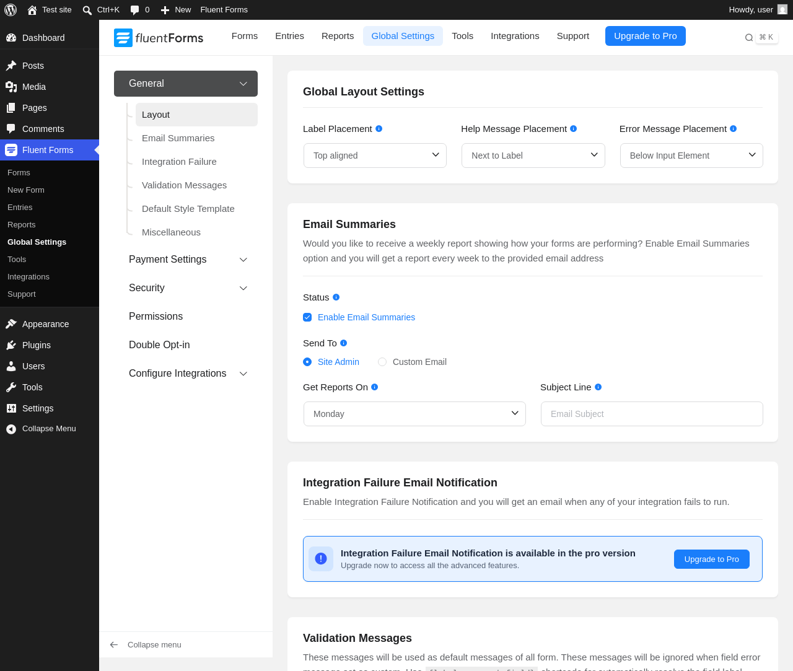Open the Permissions settings section
Viewport: 793px width, 671px height.
(186, 317)
